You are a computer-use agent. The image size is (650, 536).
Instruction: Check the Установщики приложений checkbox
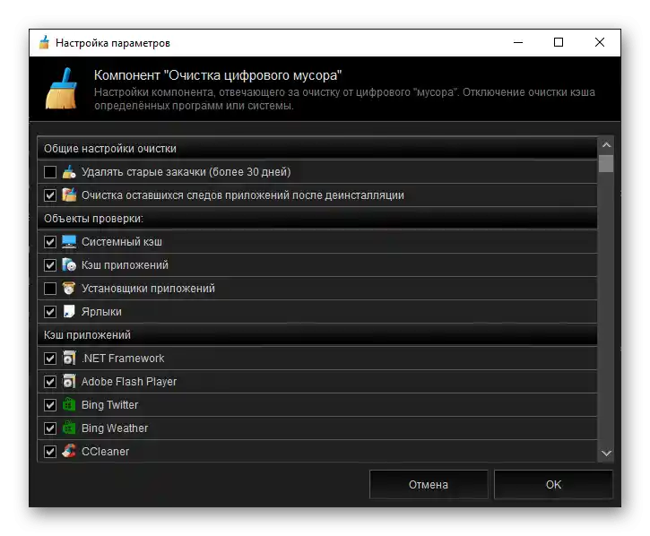(x=50, y=288)
